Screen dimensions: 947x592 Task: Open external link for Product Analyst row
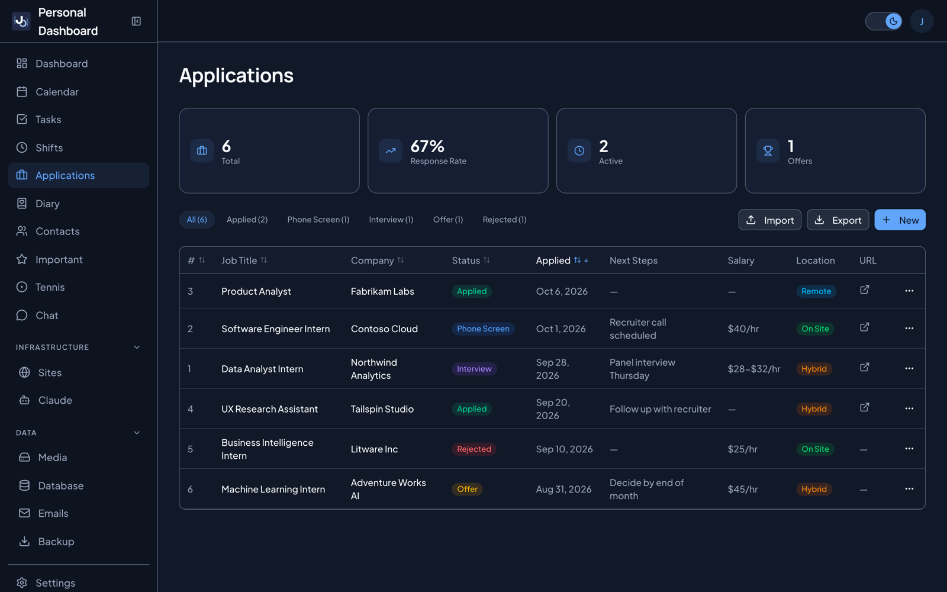point(865,289)
